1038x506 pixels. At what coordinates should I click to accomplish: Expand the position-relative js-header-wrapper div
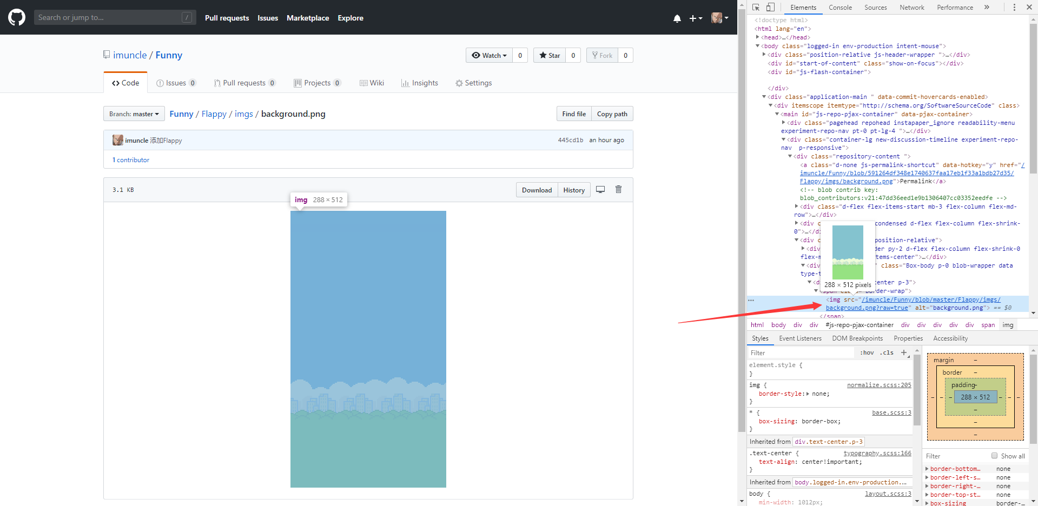(x=764, y=55)
